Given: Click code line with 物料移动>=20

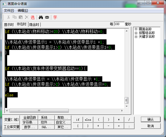Looking at the screenshot, I should (x=56, y=31).
